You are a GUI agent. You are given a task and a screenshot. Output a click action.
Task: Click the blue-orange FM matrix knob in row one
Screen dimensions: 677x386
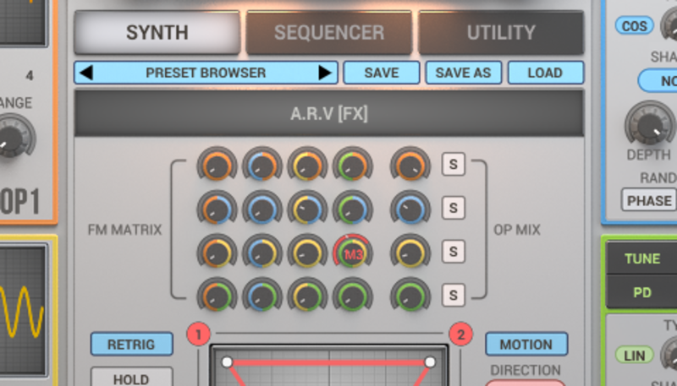262,165
